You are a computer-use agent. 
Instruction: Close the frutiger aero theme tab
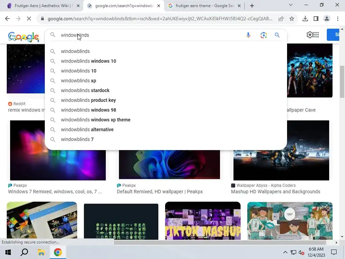[x=239, y=6]
